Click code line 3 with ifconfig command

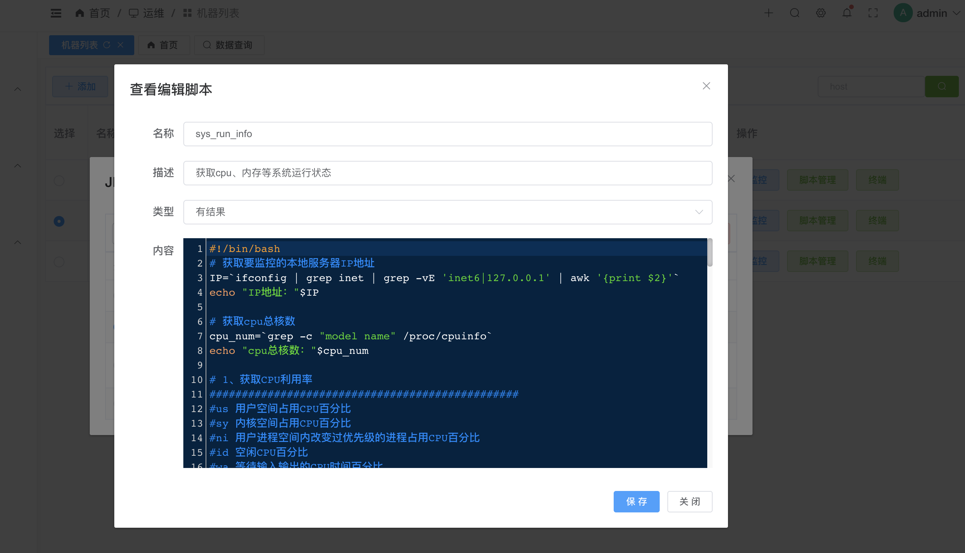coord(444,278)
